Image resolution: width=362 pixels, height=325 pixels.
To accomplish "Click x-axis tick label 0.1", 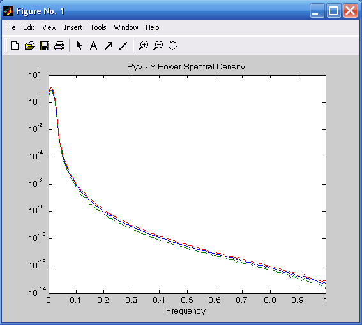I will pyautogui.click(x=76, y=300).
